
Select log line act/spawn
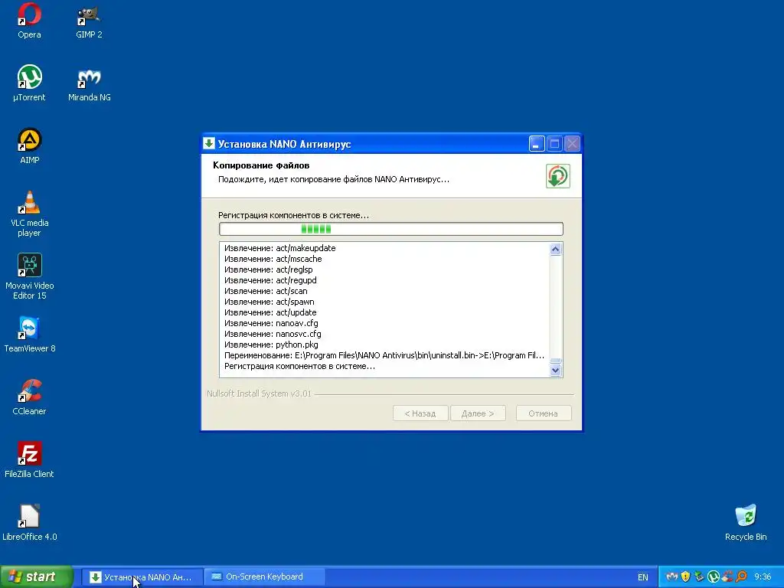pyautogui.click(x=269, y=302)
